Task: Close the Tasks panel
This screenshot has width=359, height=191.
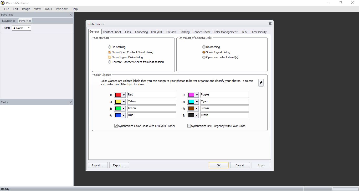Action: (71, 102)
